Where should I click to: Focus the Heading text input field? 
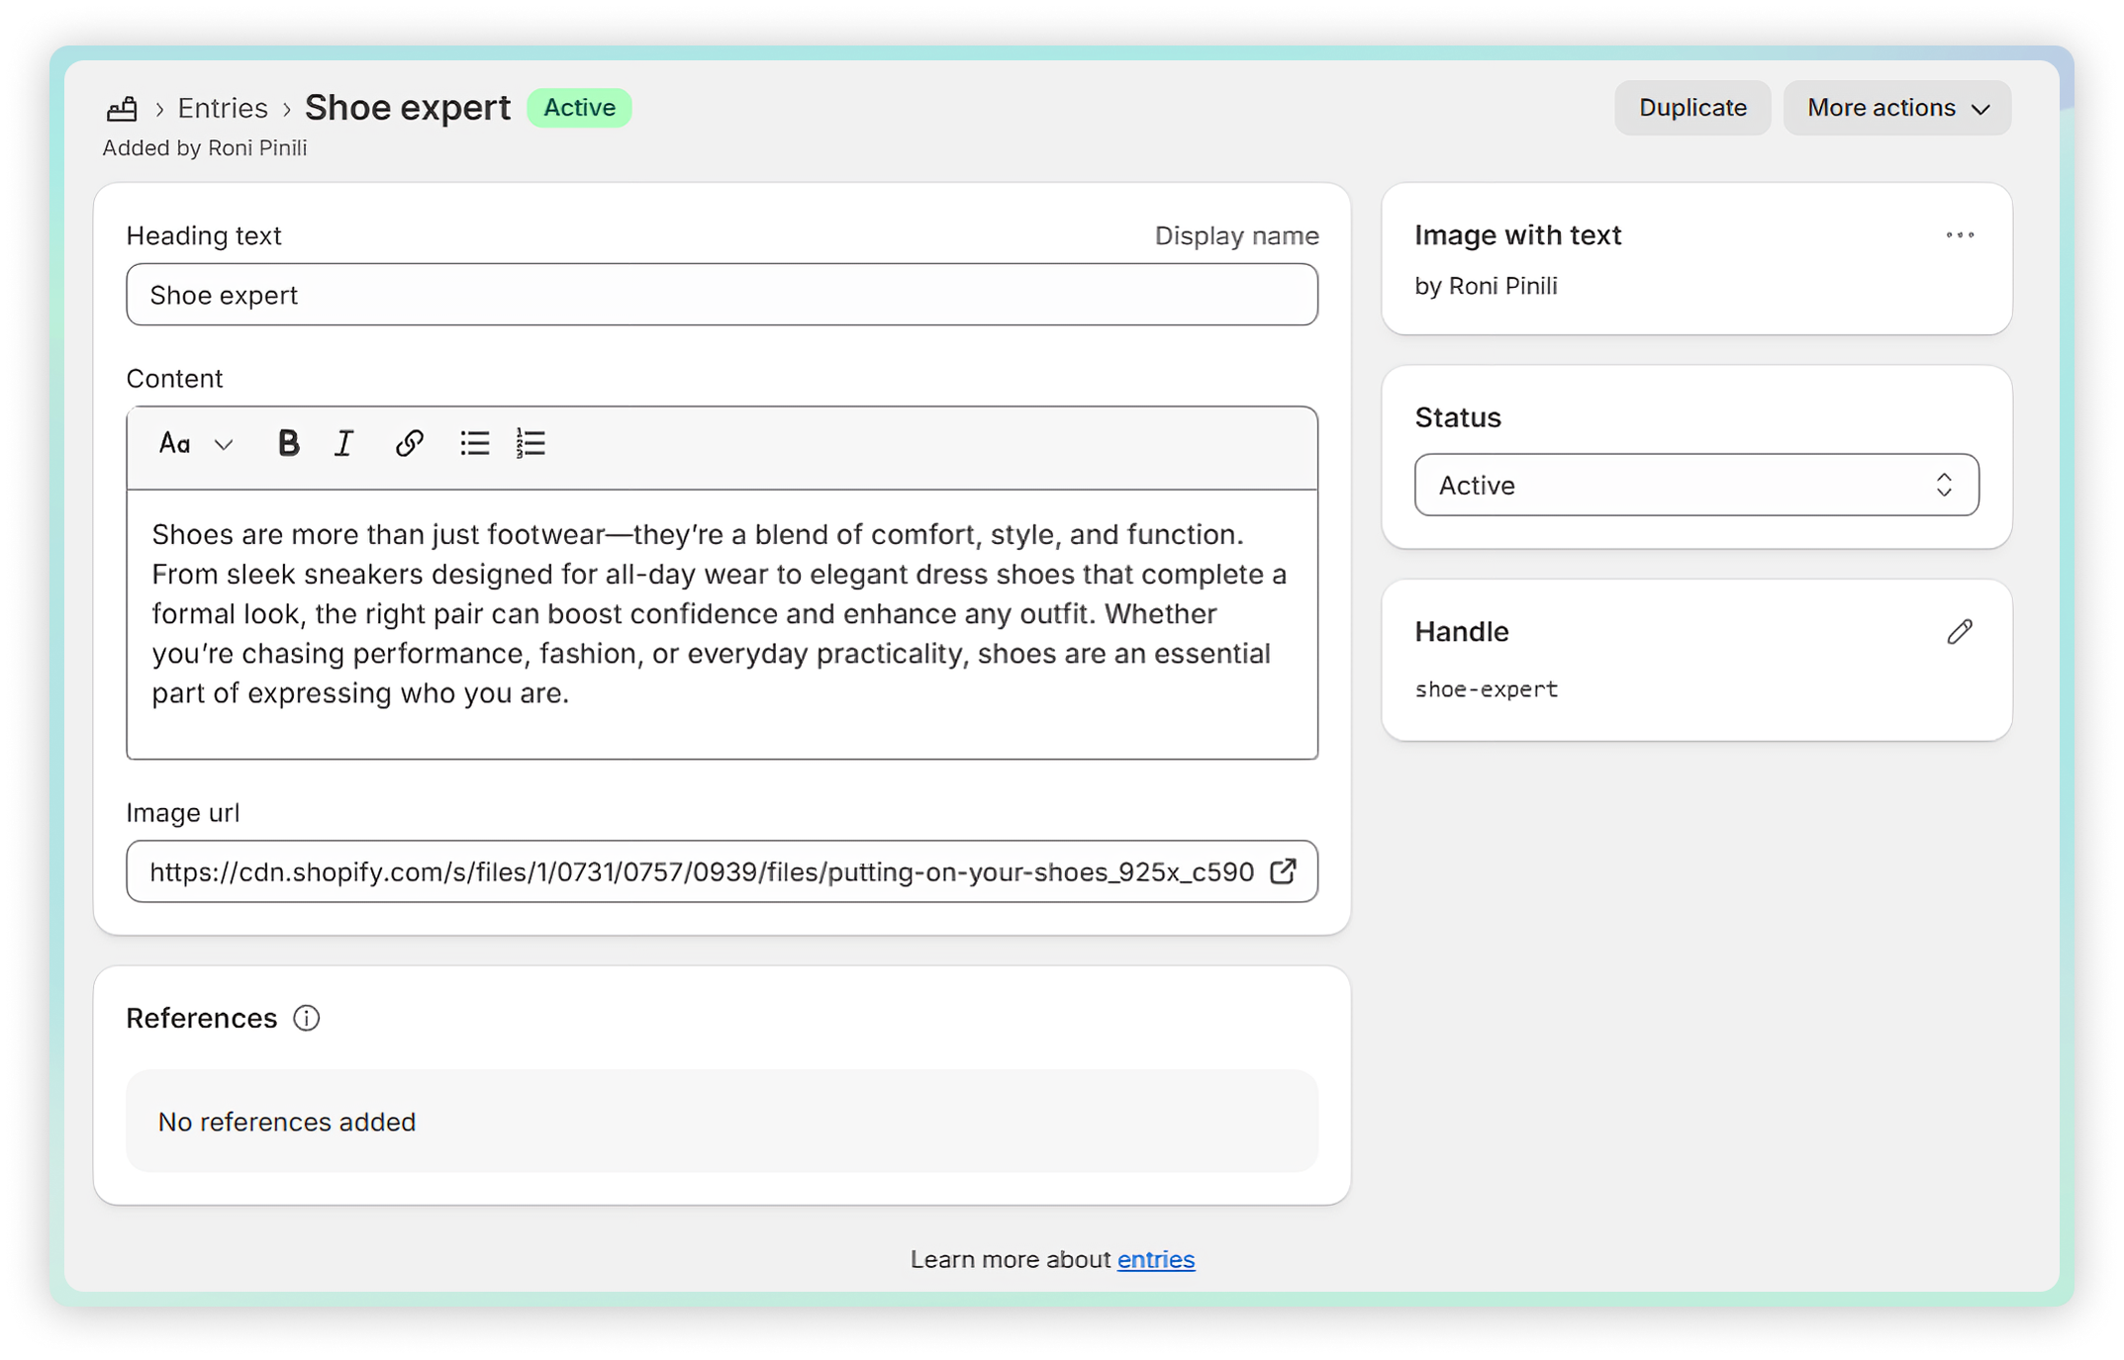(721, 295)
